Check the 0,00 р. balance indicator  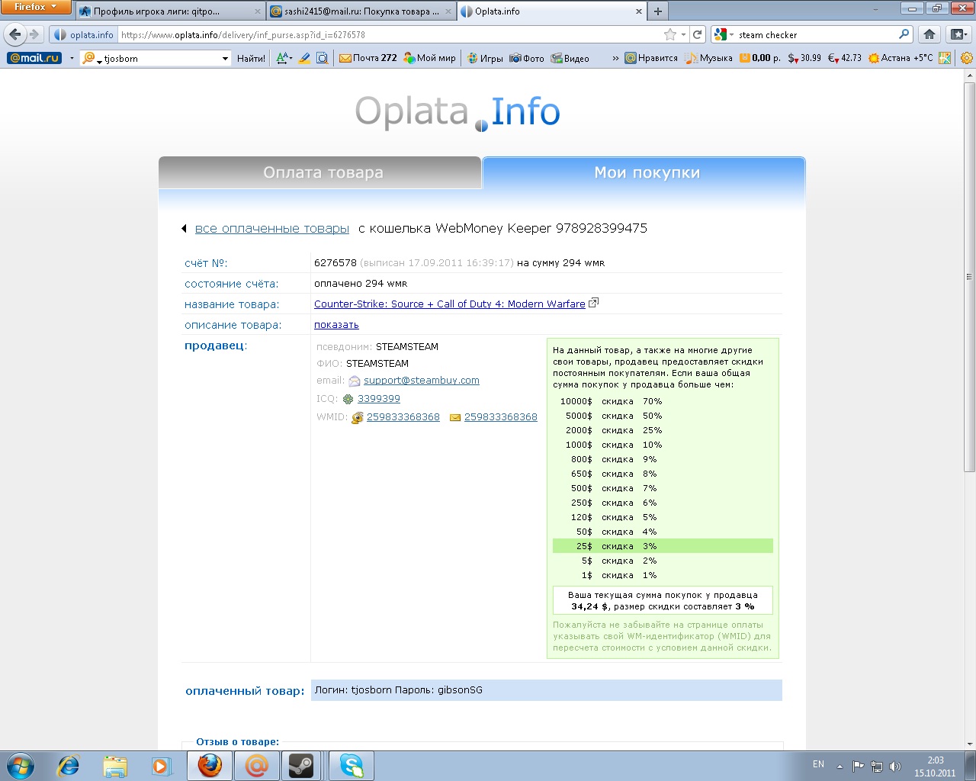click(x=760, y=58)
